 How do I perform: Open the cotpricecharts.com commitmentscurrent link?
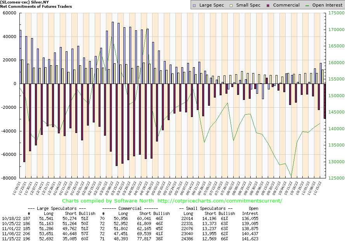click(x=220, y=201)
